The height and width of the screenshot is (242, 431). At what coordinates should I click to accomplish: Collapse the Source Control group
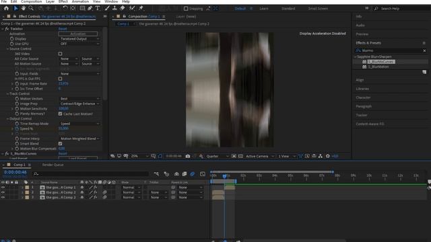[7, 49]
